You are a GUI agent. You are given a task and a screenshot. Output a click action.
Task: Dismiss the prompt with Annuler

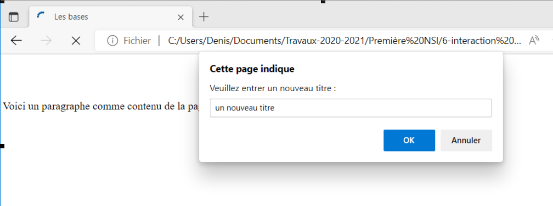tap(466, 140)
